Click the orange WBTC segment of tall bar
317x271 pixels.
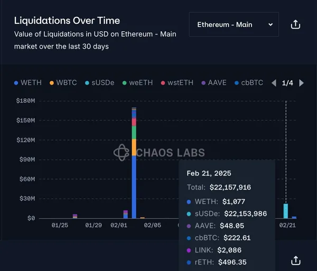[134, 147]
